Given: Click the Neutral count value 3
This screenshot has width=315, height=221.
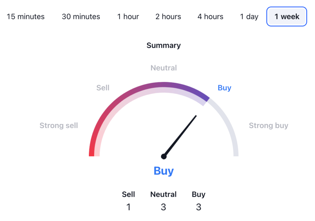Looking at the screenshot, I should [x=163, y=208].
